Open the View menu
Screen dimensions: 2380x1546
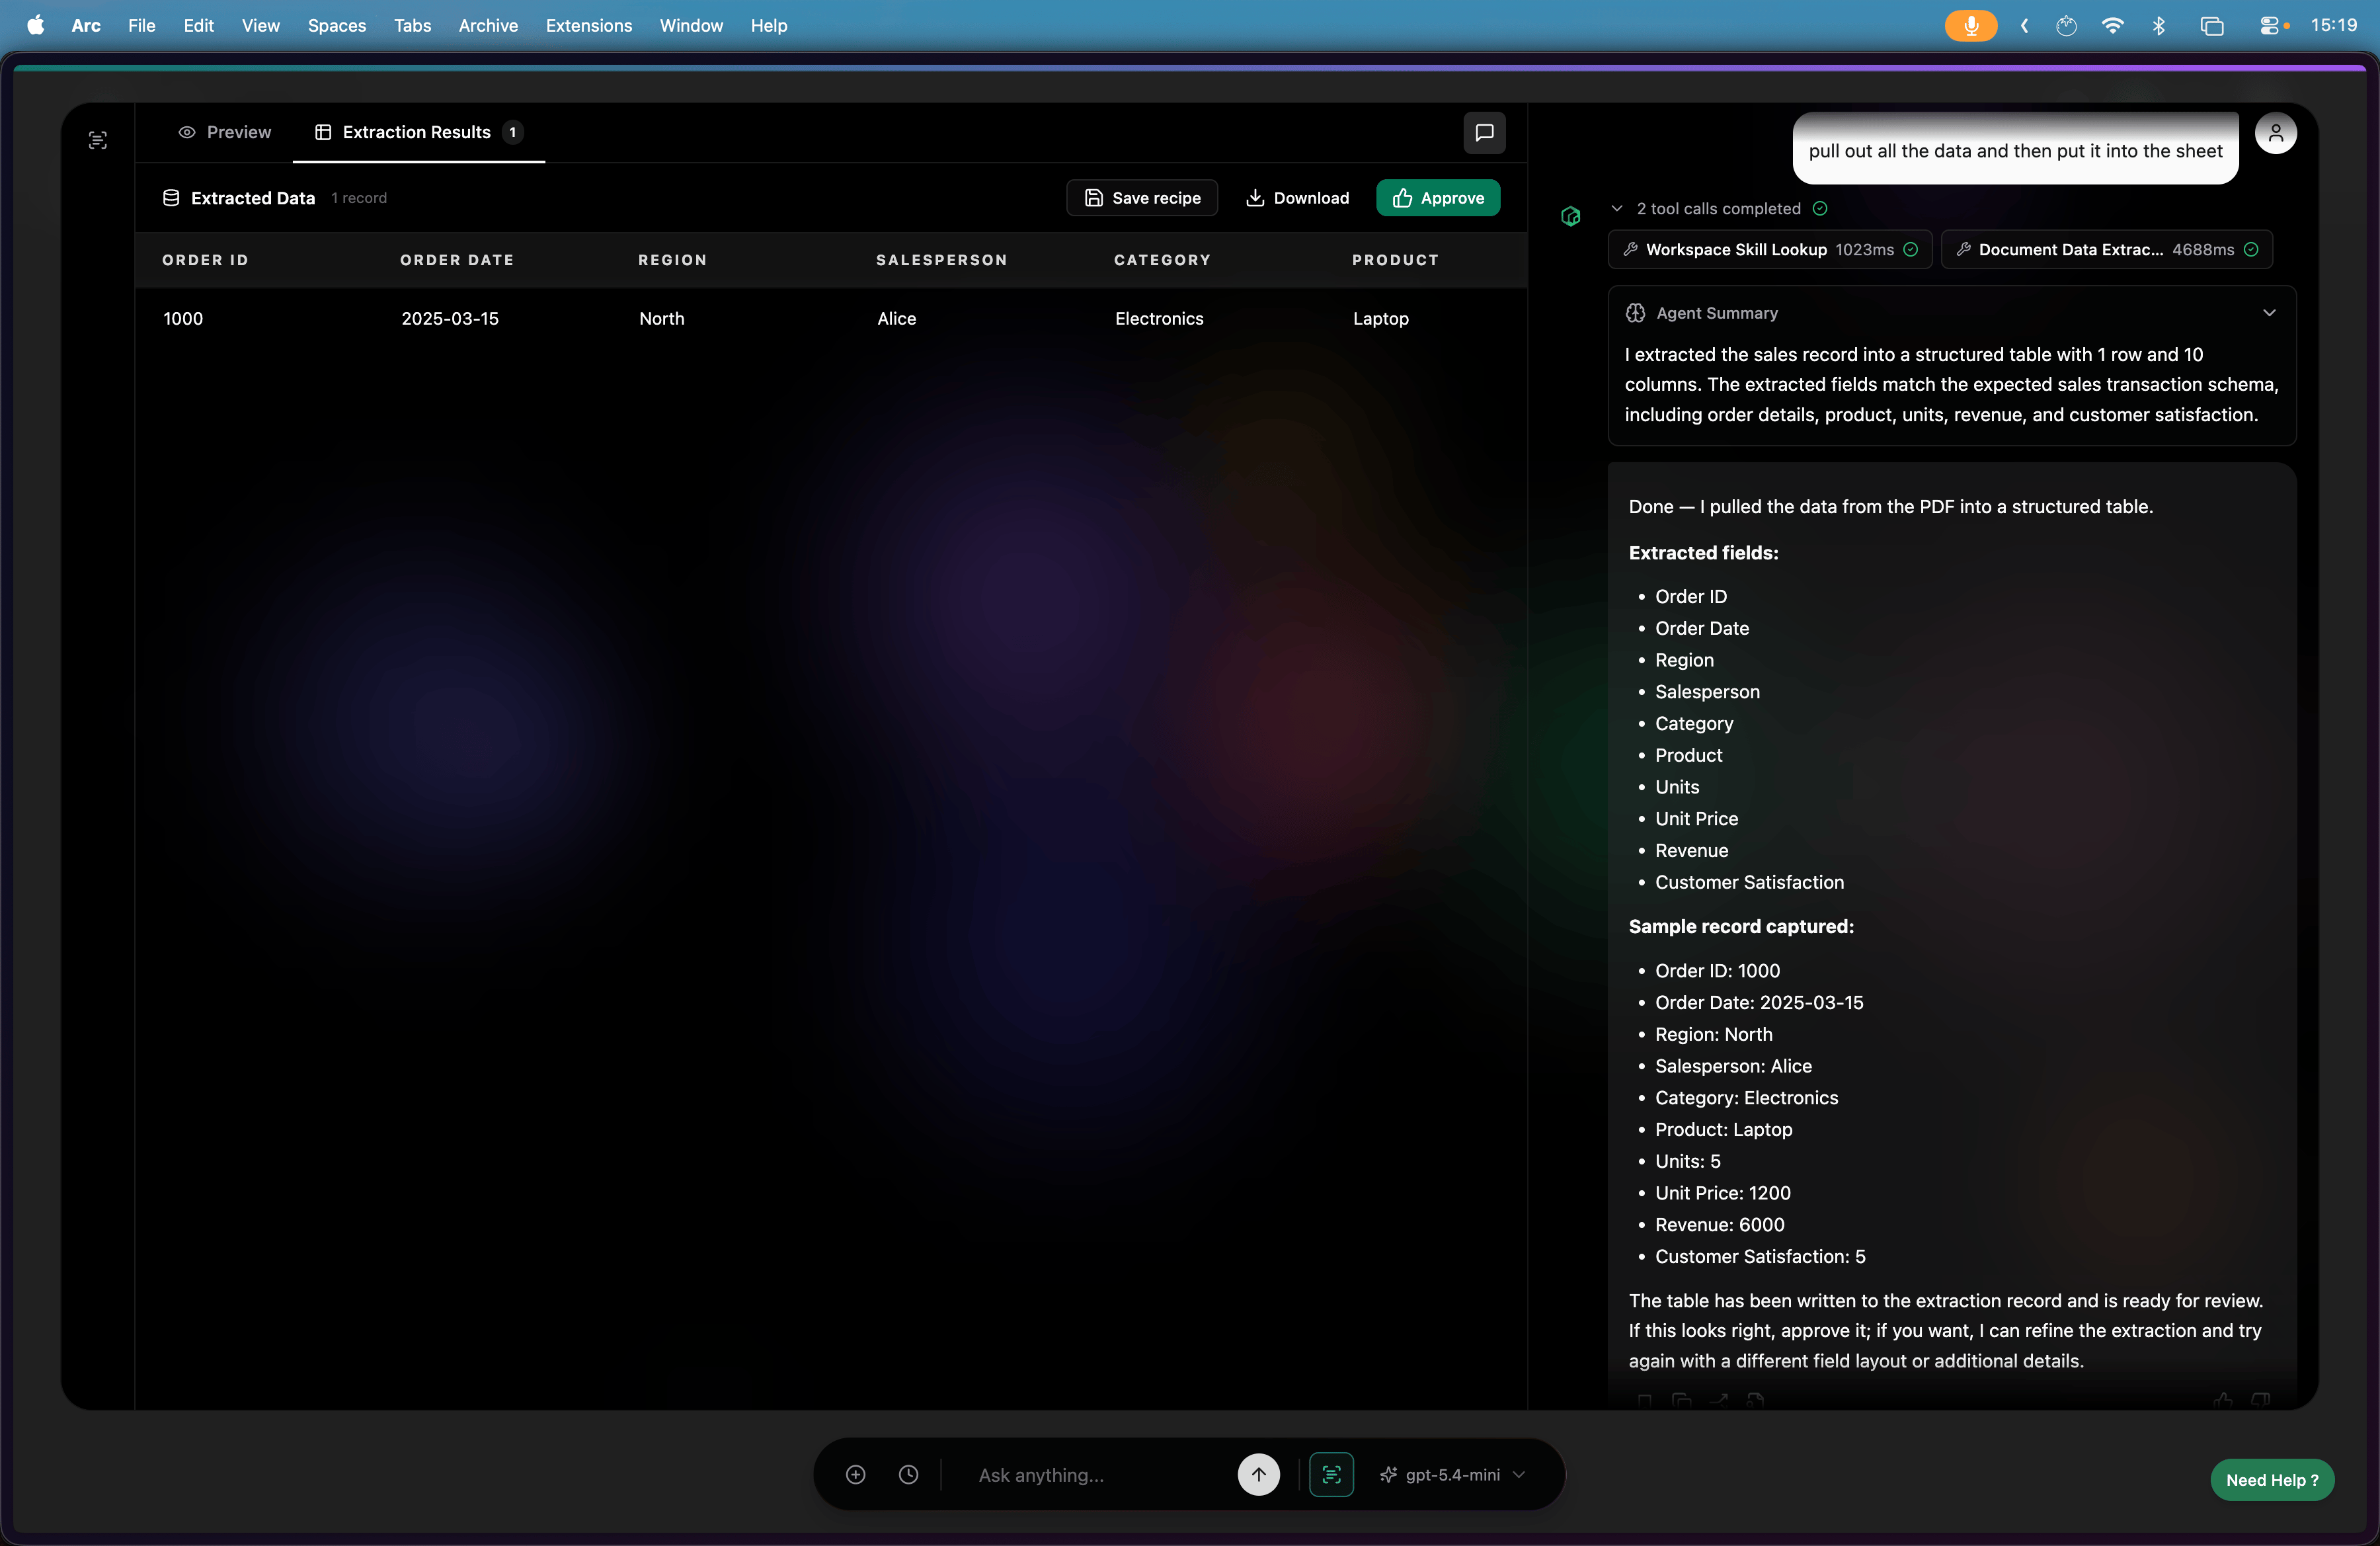[x=260, y=25]
